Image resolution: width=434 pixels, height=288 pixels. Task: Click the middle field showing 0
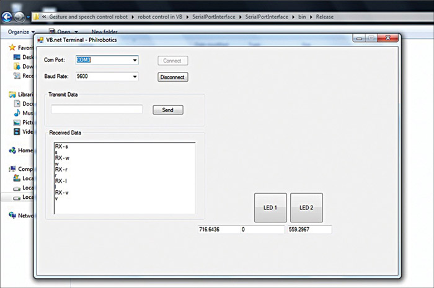pos(262,230)
